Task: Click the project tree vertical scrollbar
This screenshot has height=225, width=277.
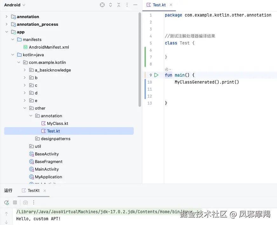Action: tap(140, 60)
